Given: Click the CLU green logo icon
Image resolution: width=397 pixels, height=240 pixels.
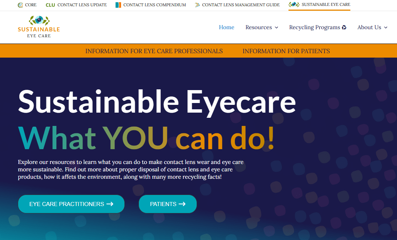Looking at the screenshot, I should click(50, 5).
